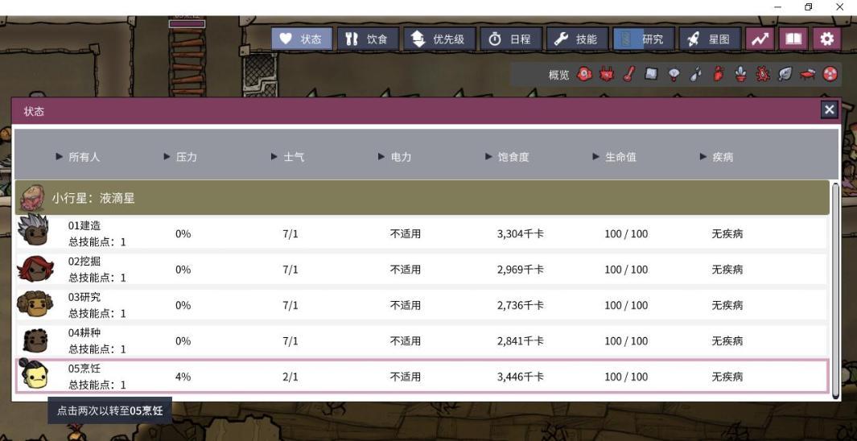Close the 状态 panel
This screenshot has width=857, height=441.
tap(830, 110)
